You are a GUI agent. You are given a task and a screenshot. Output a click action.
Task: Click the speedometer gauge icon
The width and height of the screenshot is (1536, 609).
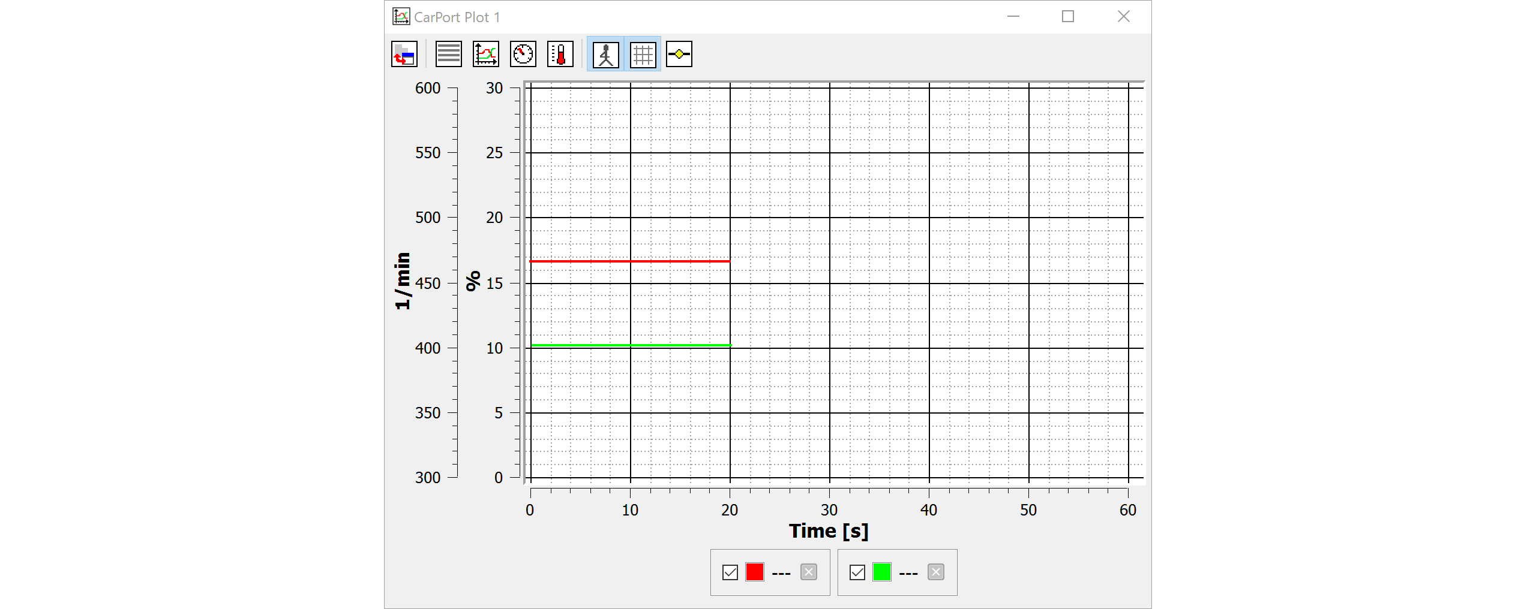(522, 54)
